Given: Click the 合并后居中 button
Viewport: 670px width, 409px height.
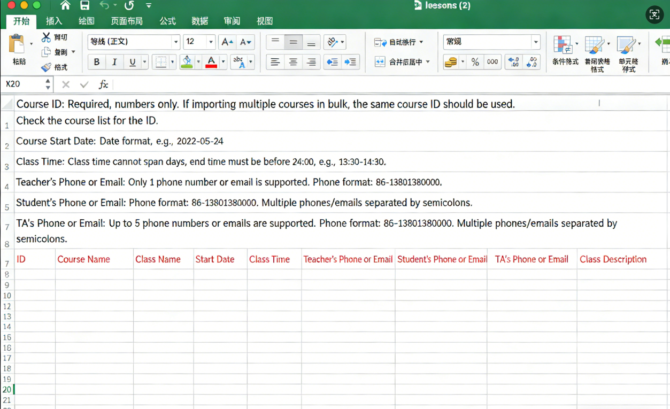Looking at the screenshot, I should (403, 62).
